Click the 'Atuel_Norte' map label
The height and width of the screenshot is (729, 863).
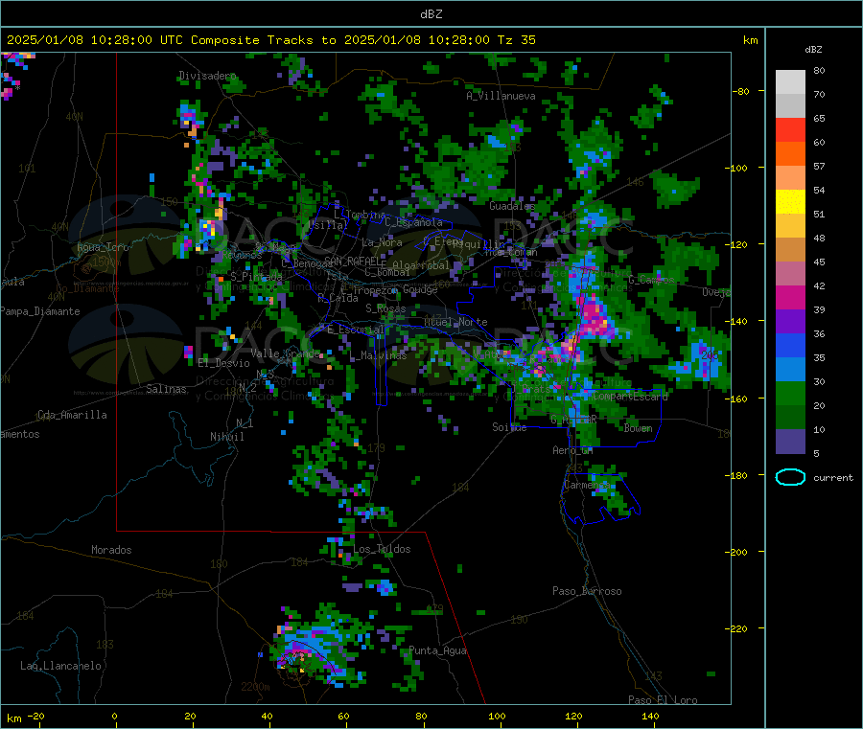455,322
